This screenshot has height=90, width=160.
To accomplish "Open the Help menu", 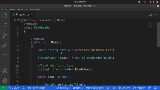I will 38,9.
